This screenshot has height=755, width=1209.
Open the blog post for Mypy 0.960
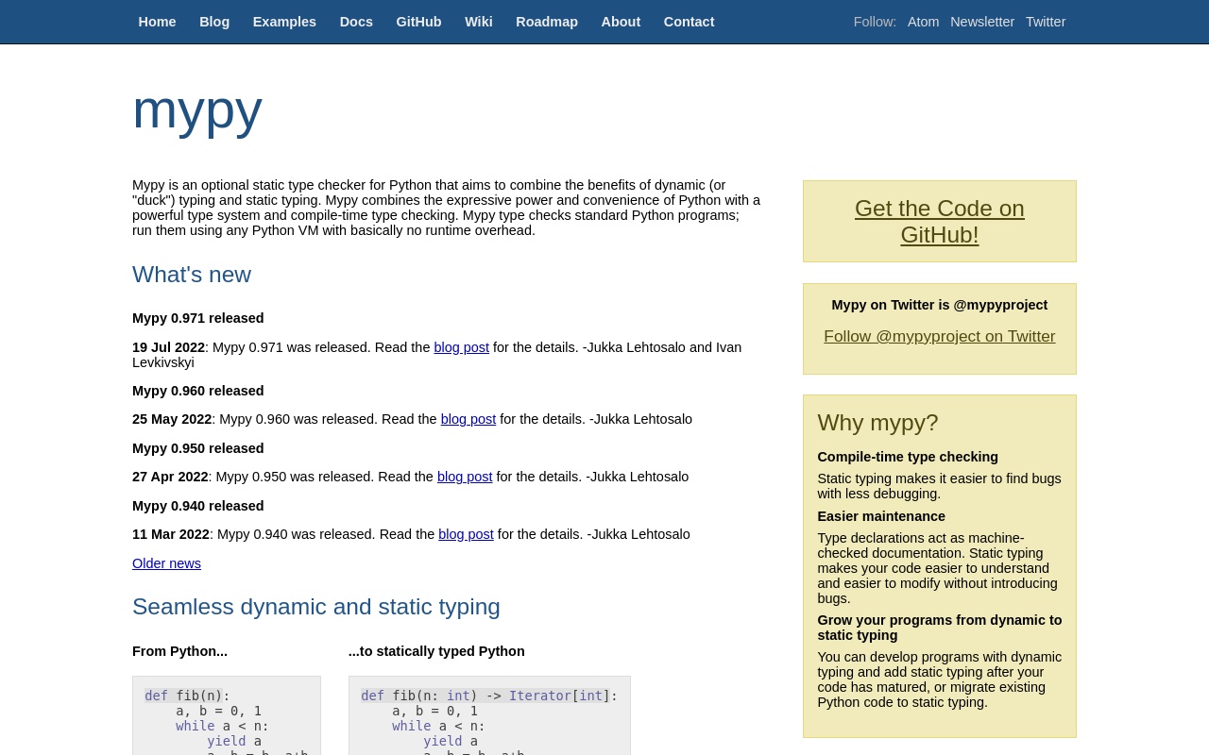coord(468,419)
